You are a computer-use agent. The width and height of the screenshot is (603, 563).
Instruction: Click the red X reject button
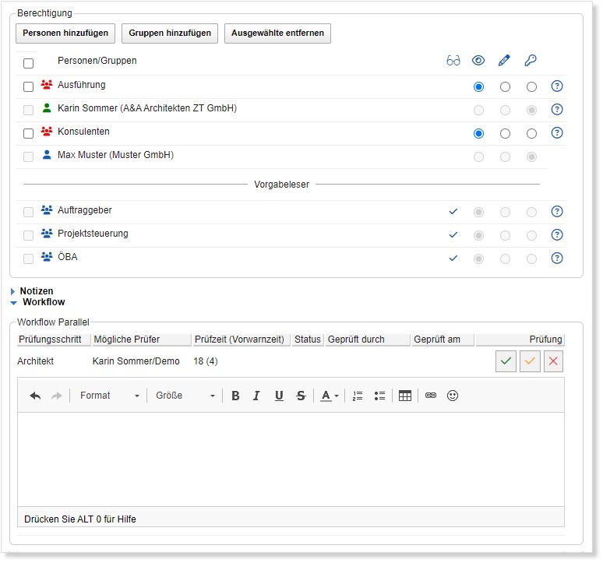553,361
